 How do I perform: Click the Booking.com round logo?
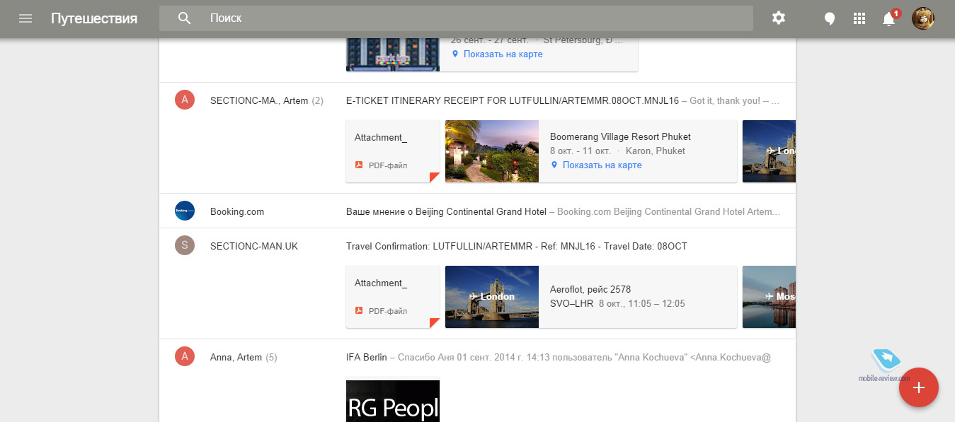coord(185,211)
